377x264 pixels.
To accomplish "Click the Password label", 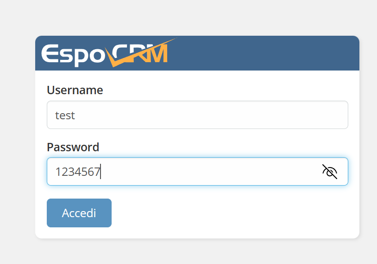I will [x=73, y=147].
